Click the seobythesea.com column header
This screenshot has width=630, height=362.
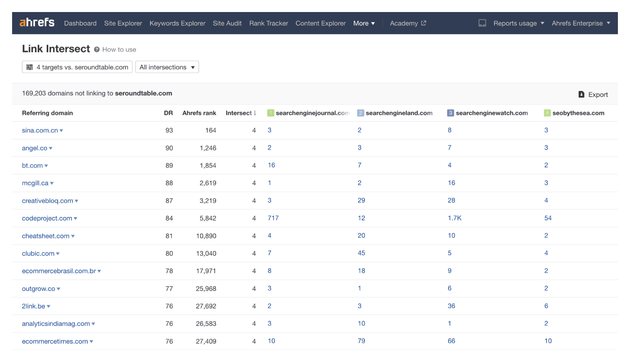point(578,113)
